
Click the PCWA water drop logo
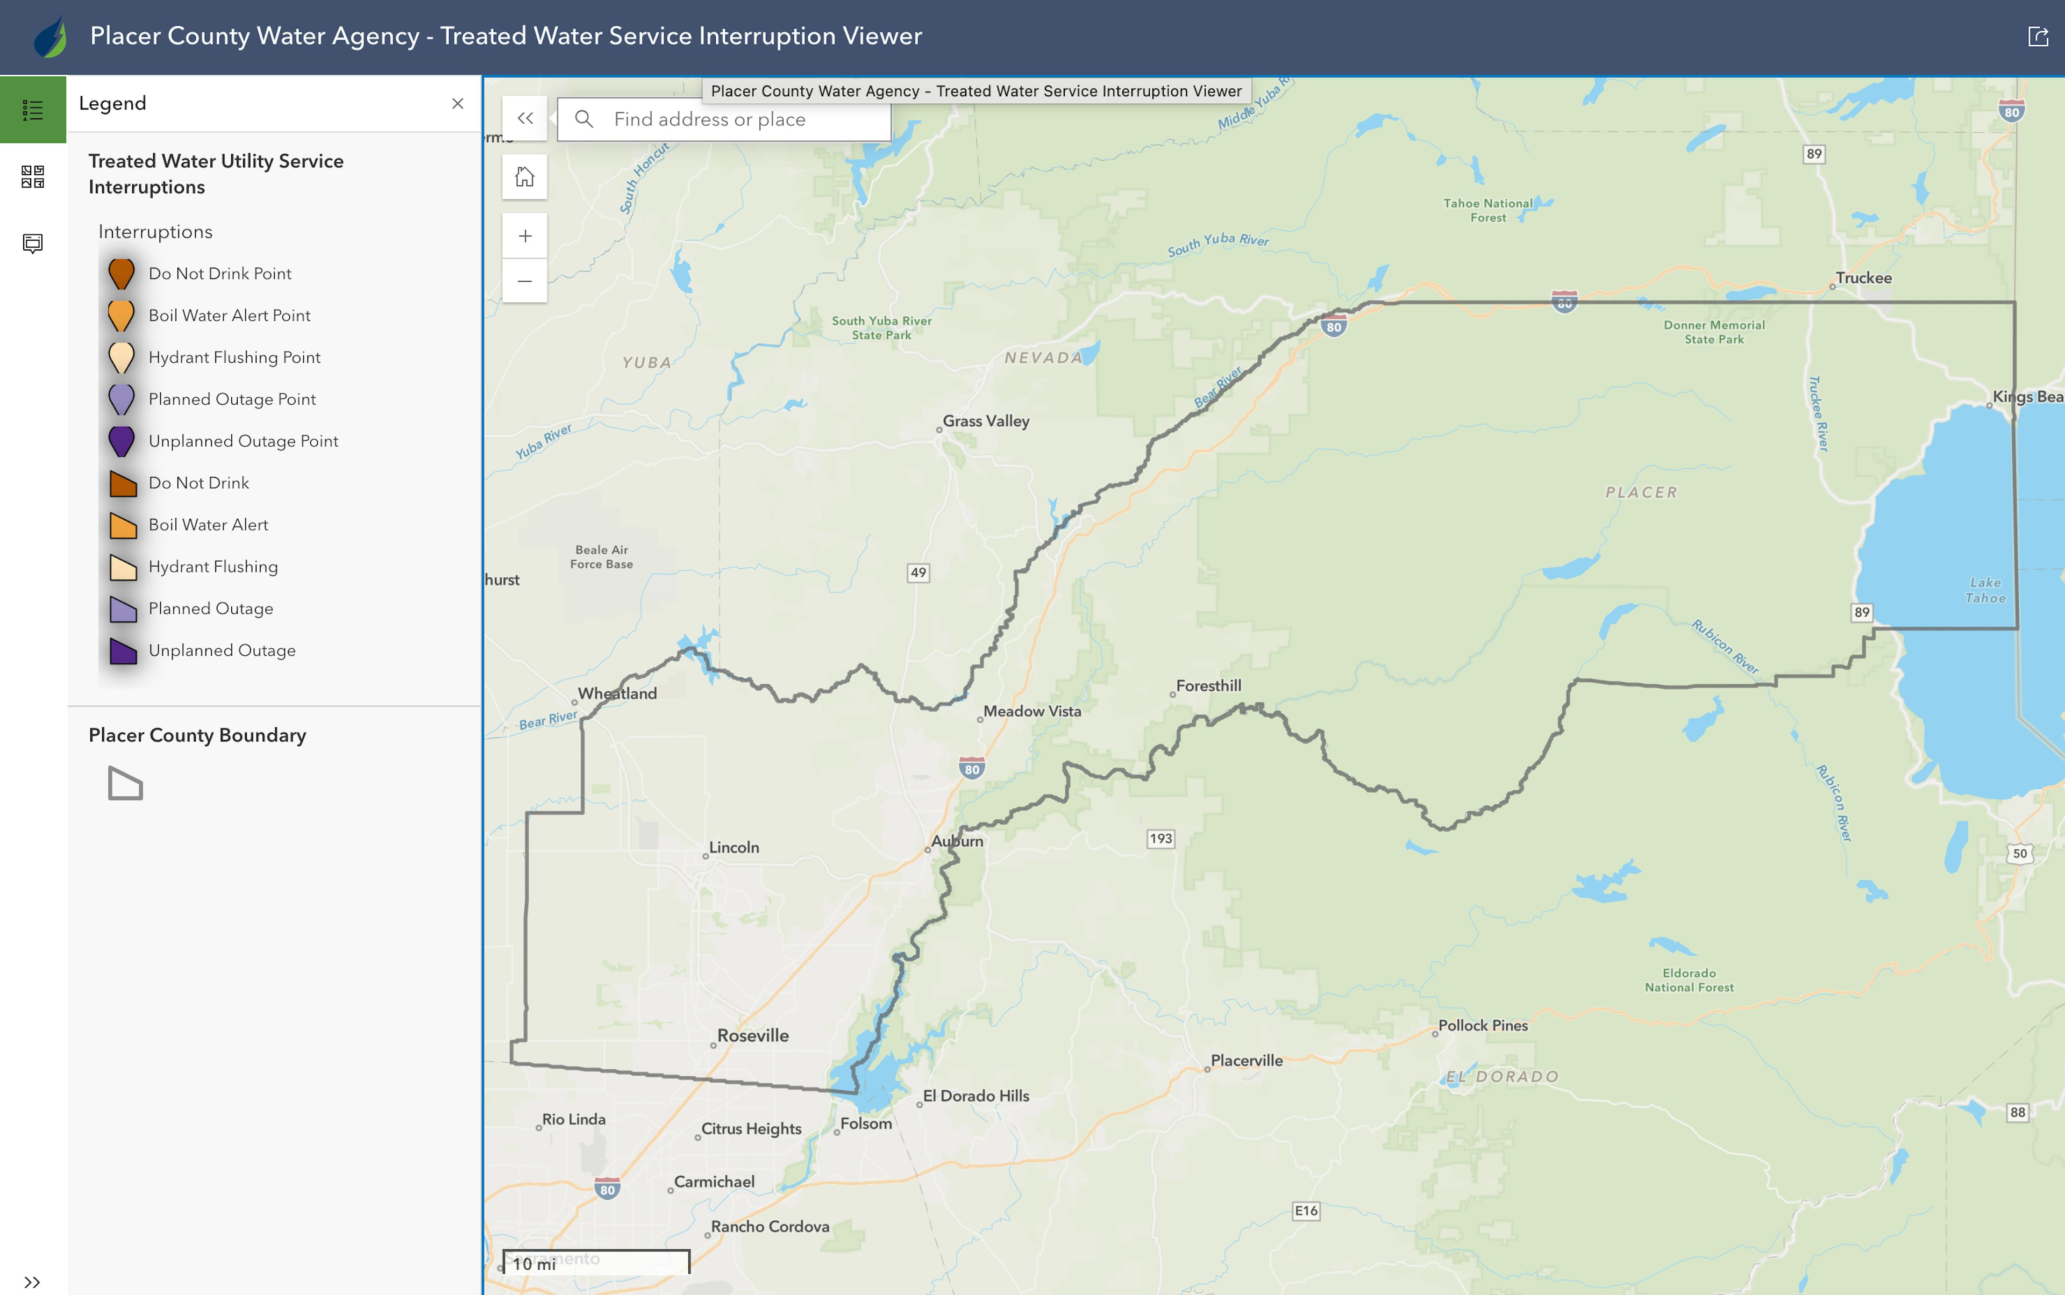pos(49,36)
